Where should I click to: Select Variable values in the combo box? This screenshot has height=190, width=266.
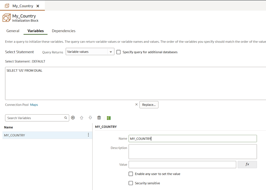pyautogui.click(x=86, y=51)
